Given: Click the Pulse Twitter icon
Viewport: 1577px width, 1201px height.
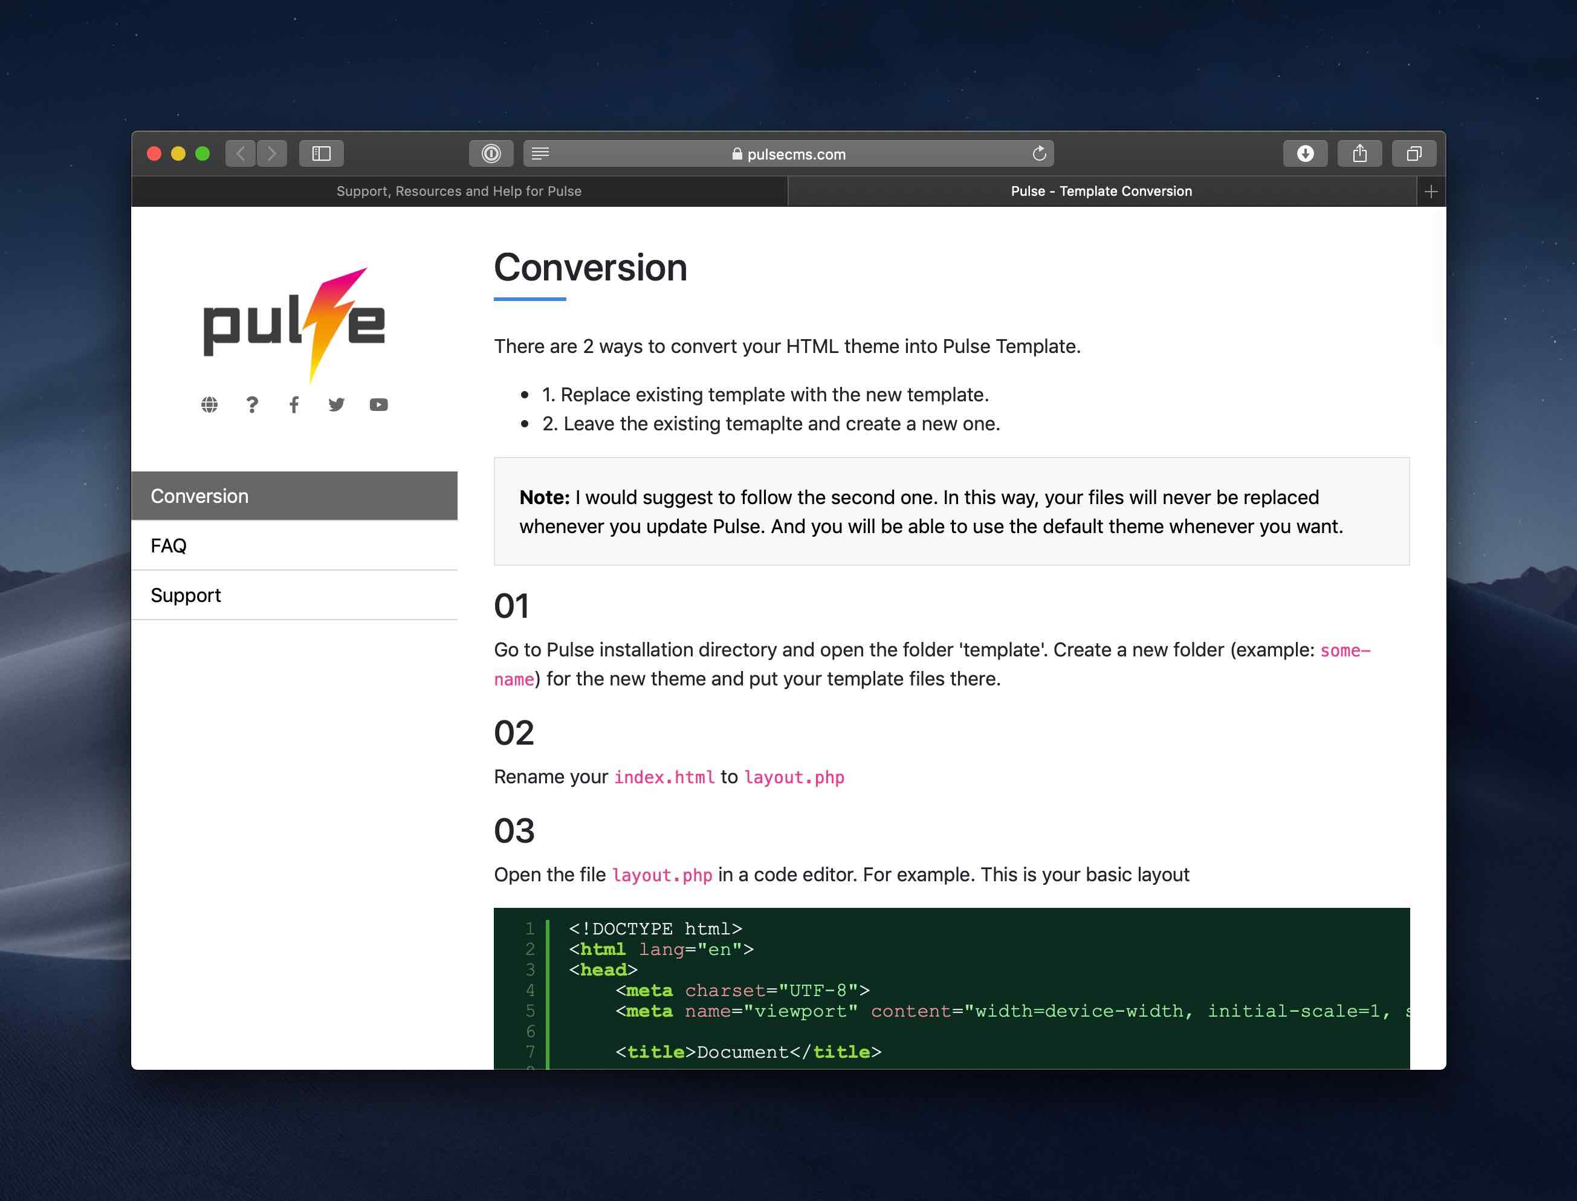Looking at the screenshot, I should (x=335, y=404).
